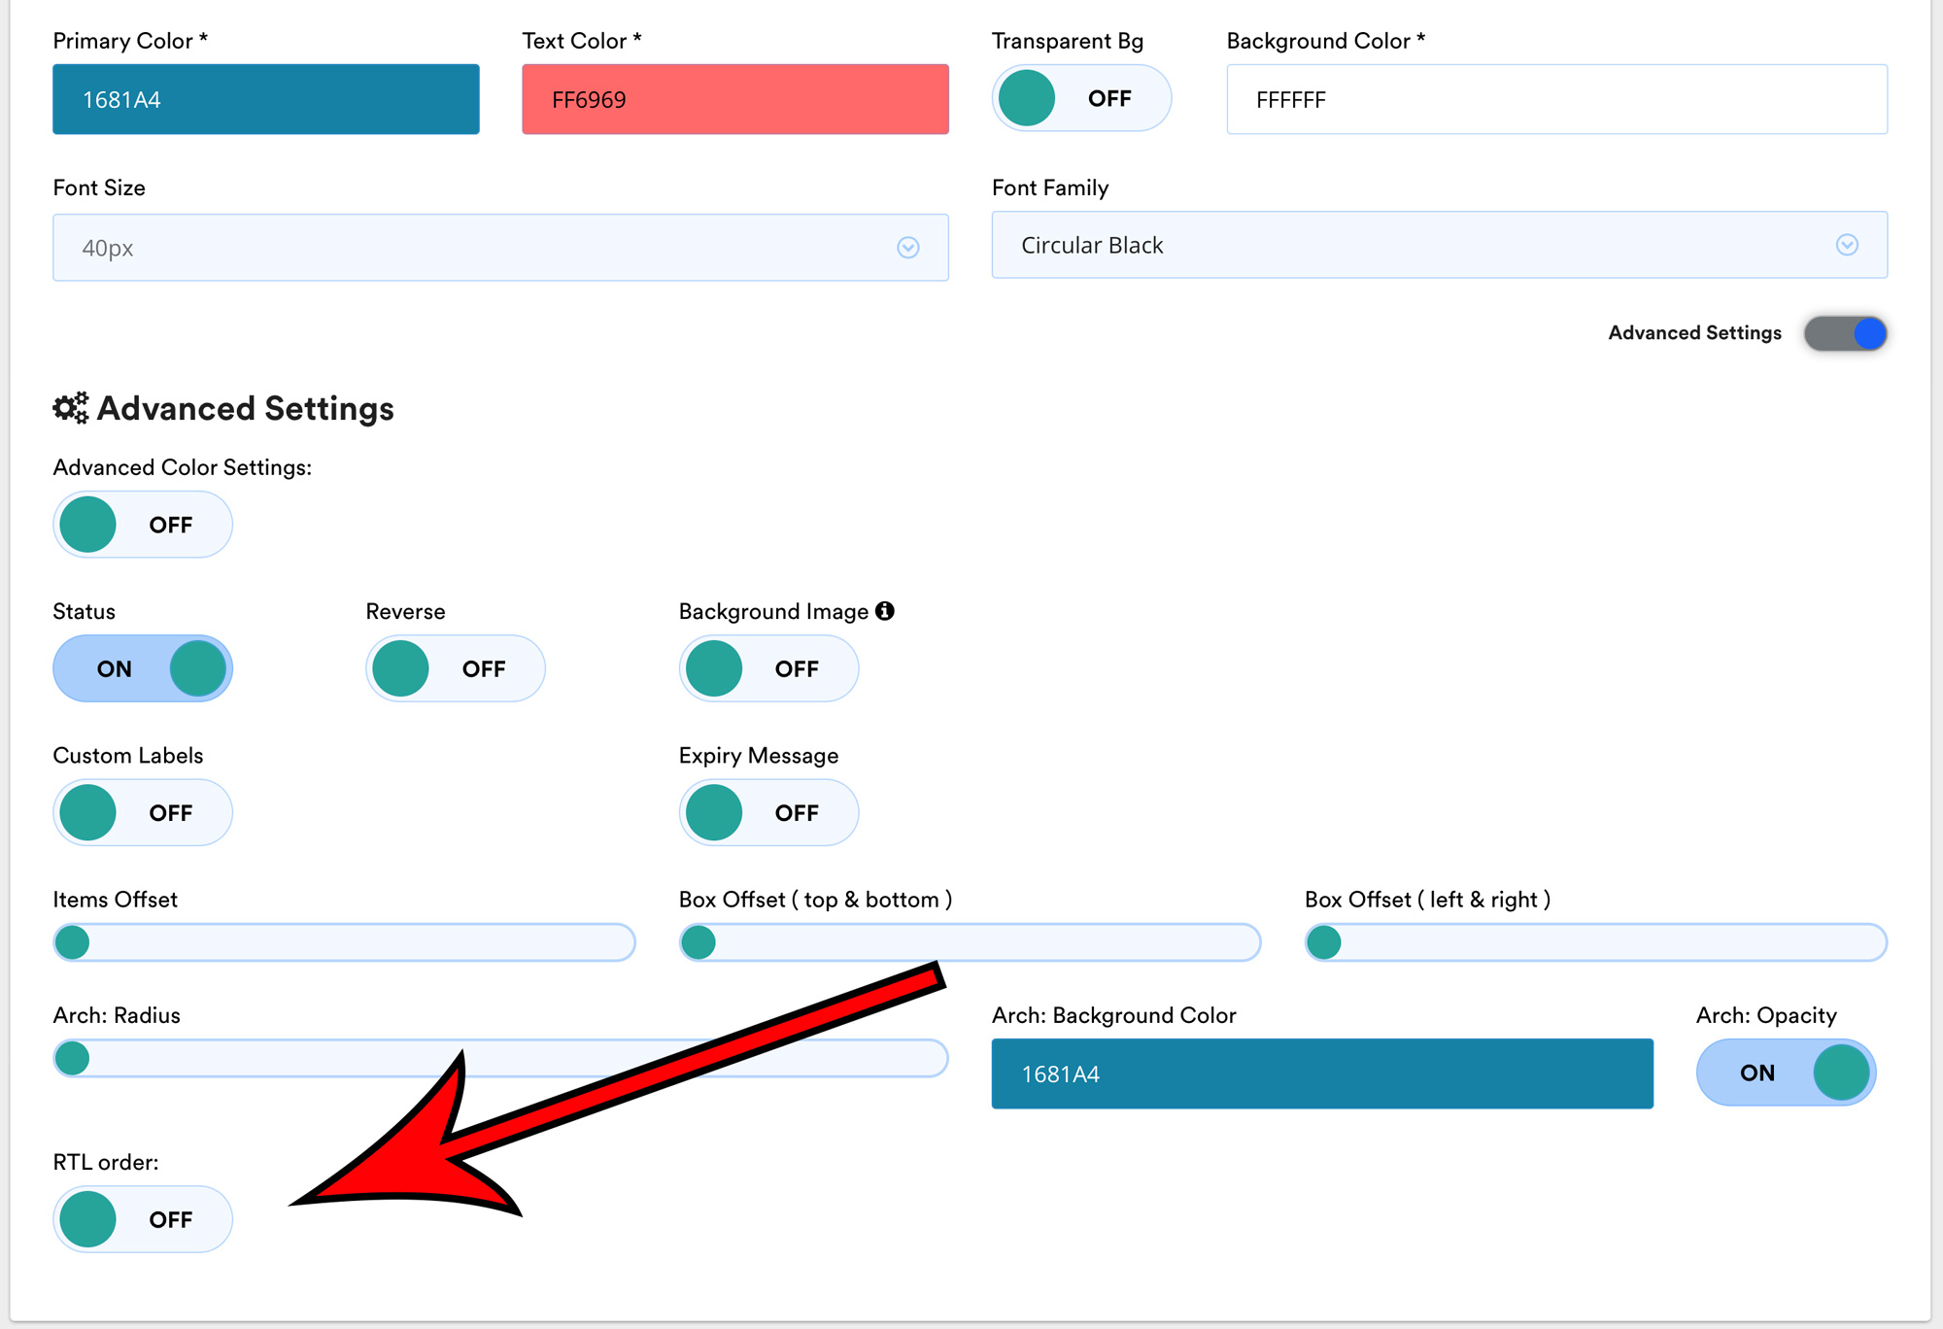Image resolution: width=1943 pixels, height=1329 pixels.
Task: Click the Advanced Settings gears icon
Action: click(71, 408)
